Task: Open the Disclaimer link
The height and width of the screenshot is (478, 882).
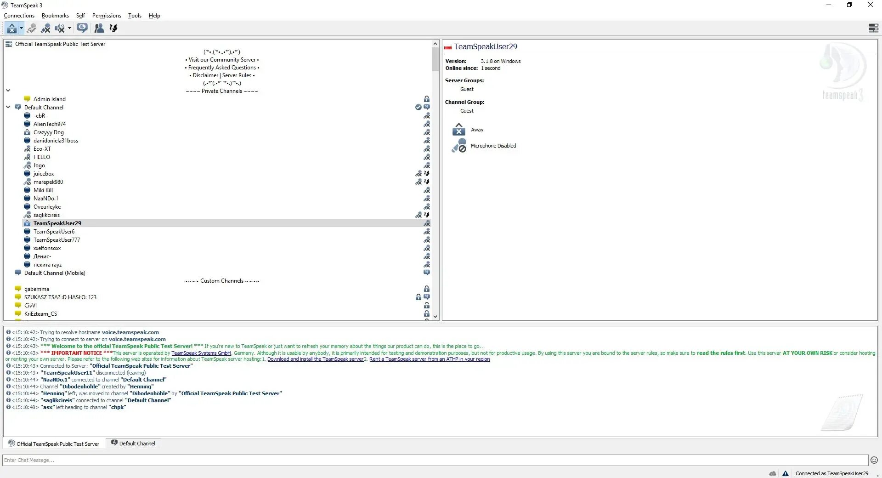Action: click(x=205, y=75)
